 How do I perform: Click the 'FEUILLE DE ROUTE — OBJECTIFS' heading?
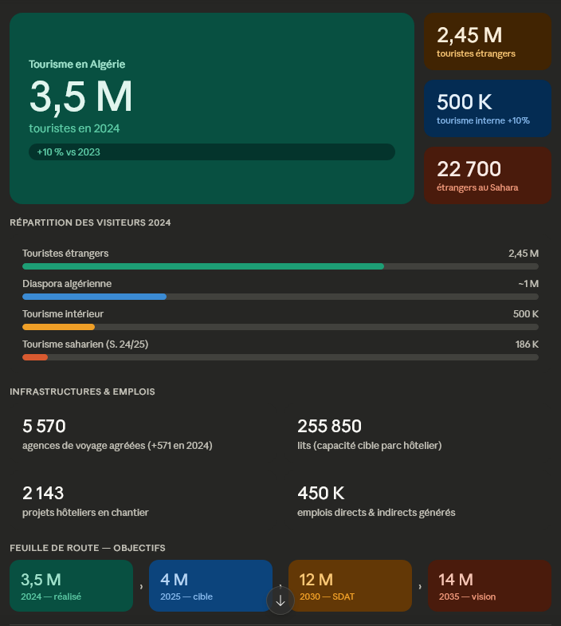click(x=88, y=548)
